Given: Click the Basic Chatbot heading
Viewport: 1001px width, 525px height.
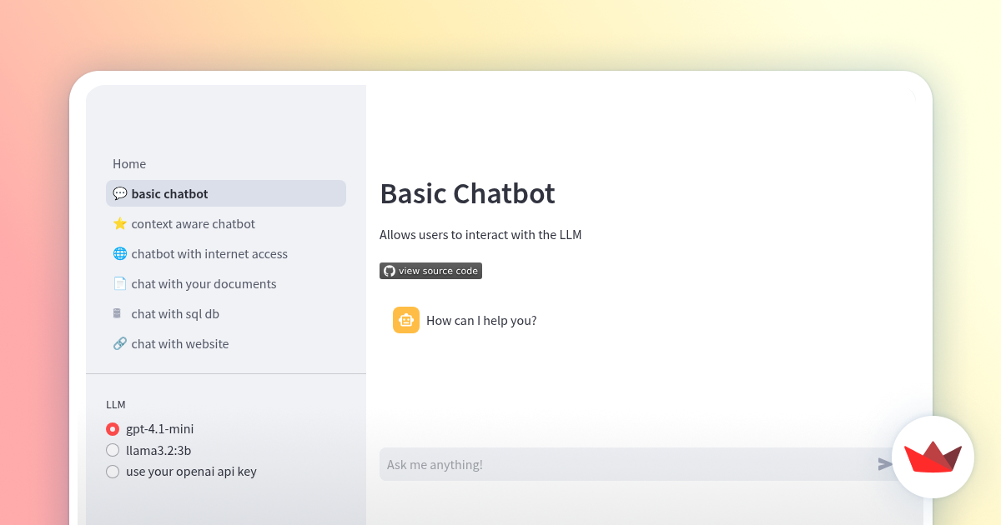Looking at the screenshot, I should click(x=467, y=193).
